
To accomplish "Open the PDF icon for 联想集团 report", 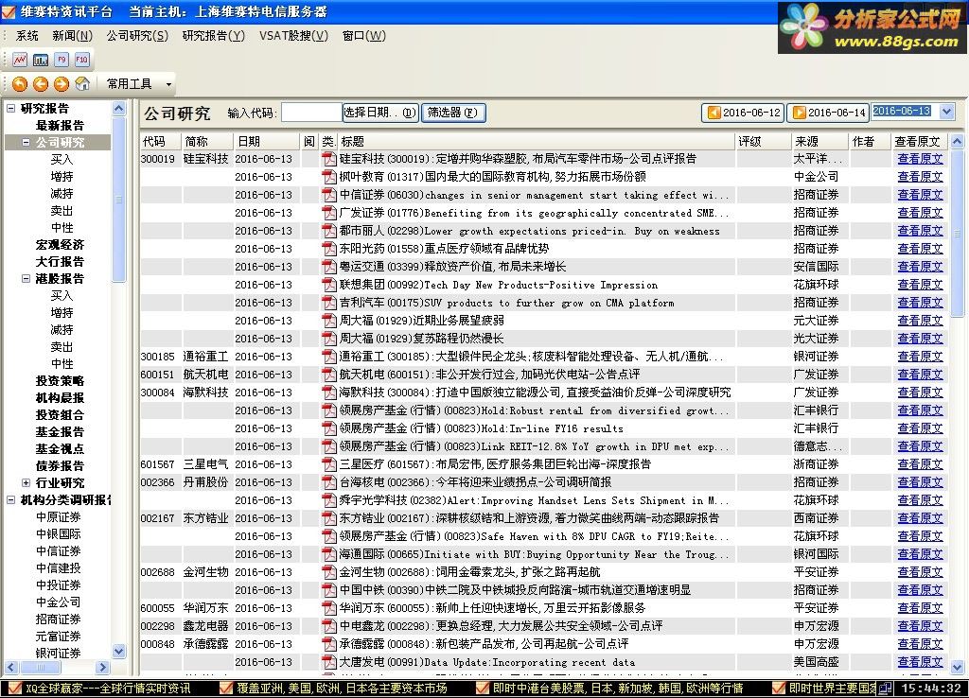I will [329, 285].
